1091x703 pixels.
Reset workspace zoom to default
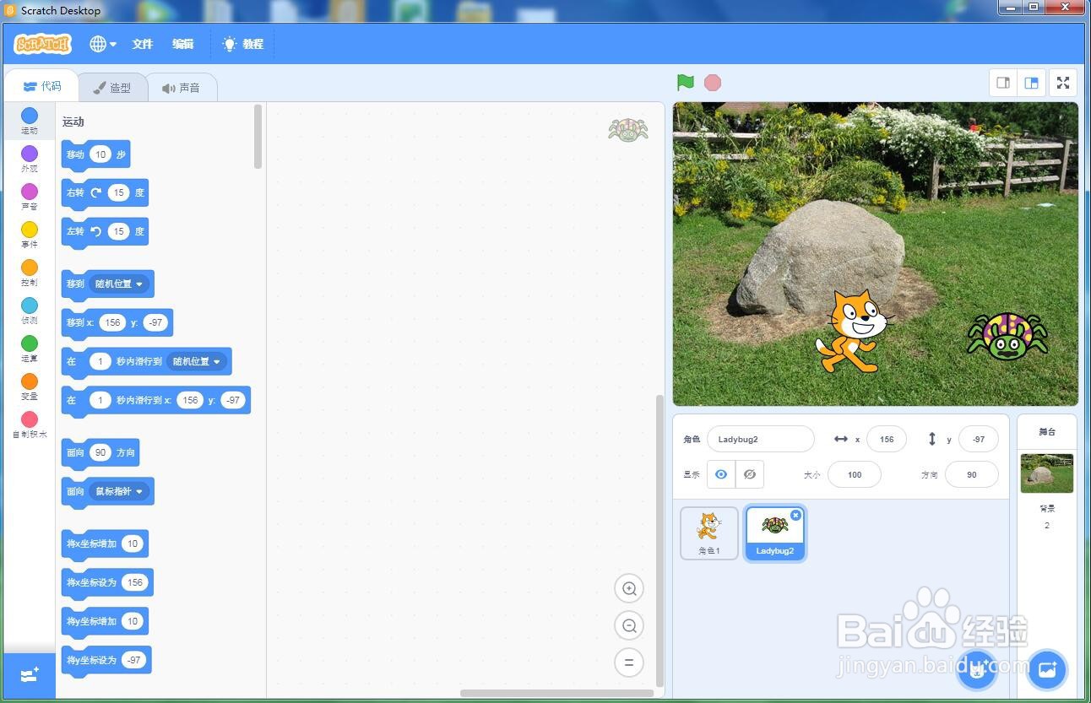[629, 662]
